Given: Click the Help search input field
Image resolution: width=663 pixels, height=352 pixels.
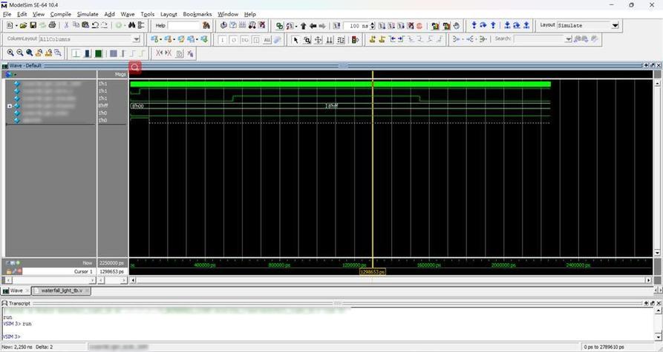Looking at the screenshot, I should tap(183, 25).
